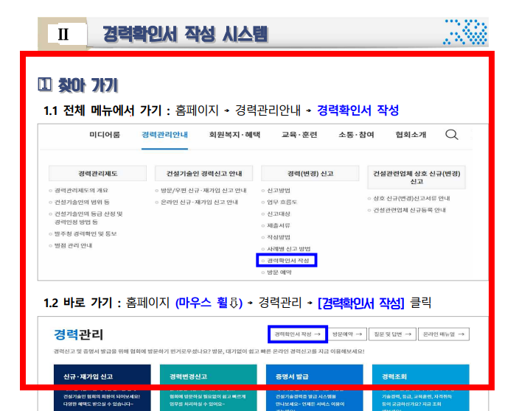The width and height of the screenshot is (516, 411).
Task: Open 경력관리제도의 개요 link
Action: (81, 190)
